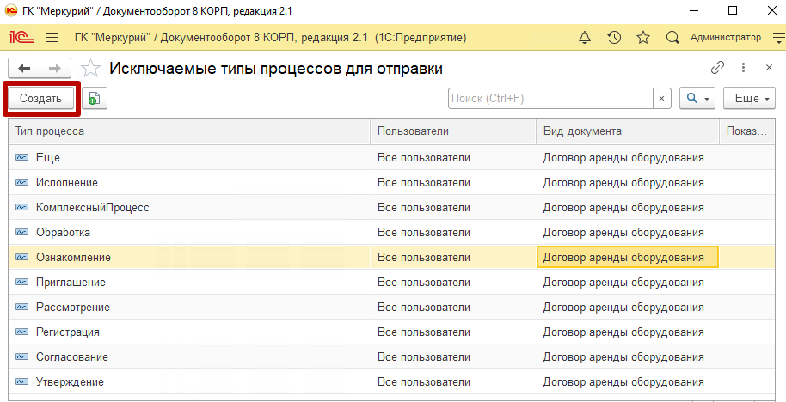The image size is (786, 402).
Task: Click the Создать button
Action: click(x=40, y=98)
